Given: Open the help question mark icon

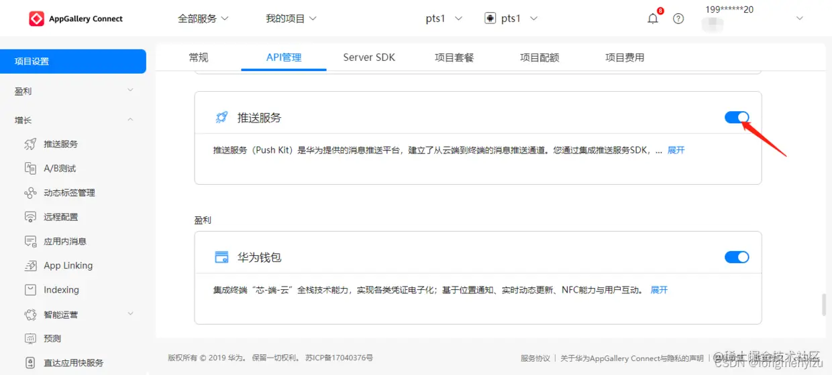Looking at the screenshot, I should pos(678,19).
